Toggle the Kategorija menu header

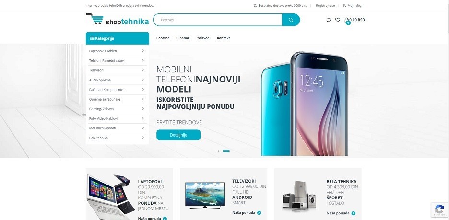(118, 38)
